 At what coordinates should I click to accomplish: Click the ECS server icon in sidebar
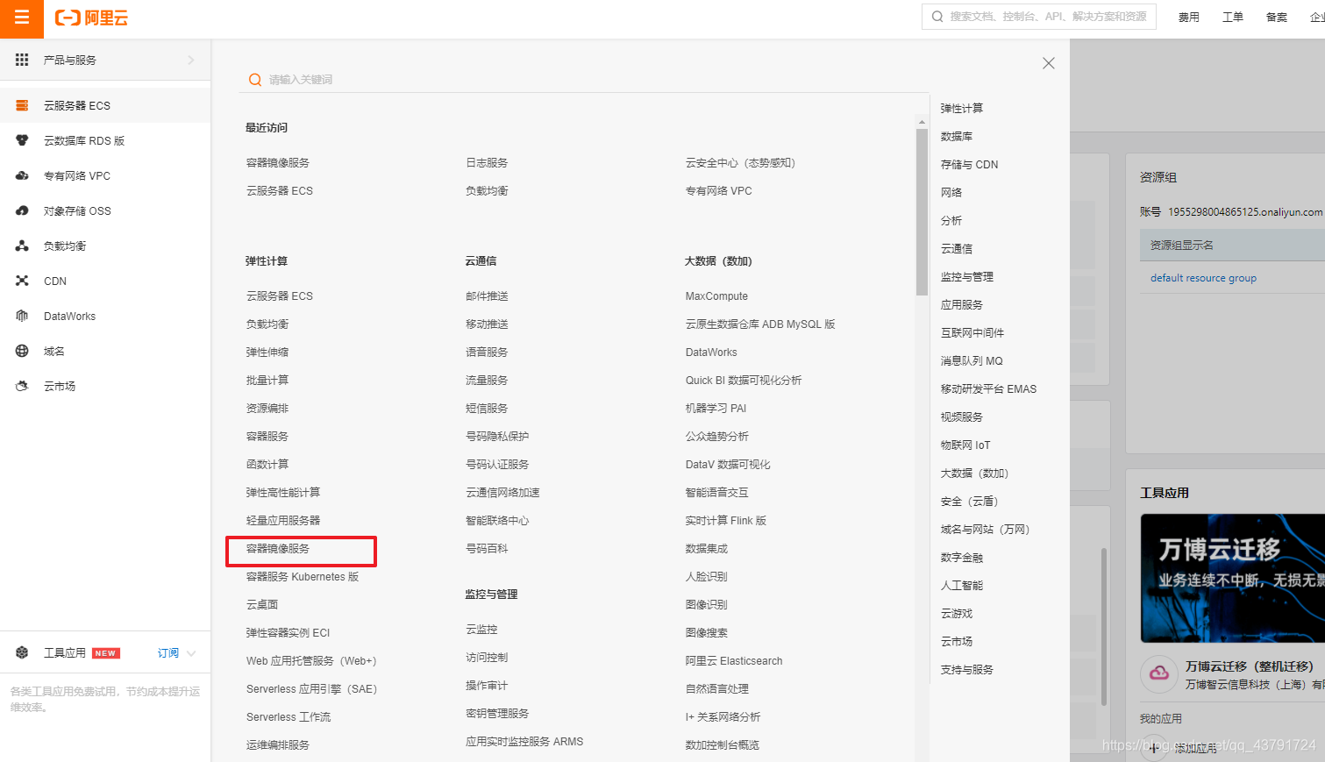[22, 105]
